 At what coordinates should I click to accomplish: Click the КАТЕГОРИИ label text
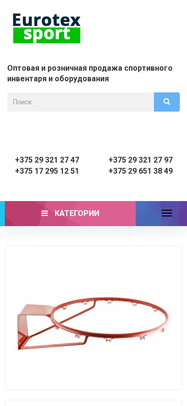pyautogui.click(x=77, y=214)
